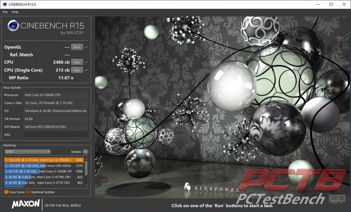The width and height of the screenshot is (351, 212).
Task: Click the GFX Board field GeForce RTX 2080
Action: click(56, 127)
